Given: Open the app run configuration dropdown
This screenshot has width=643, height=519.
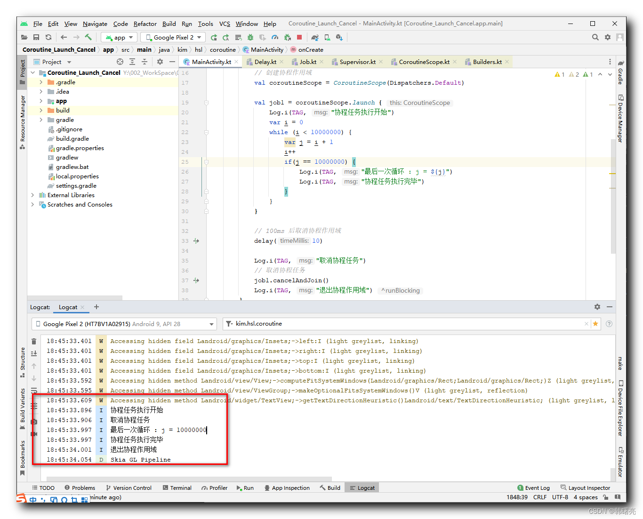Looking at the screenshot, I should pyautogui.click(x=119, y=37).
